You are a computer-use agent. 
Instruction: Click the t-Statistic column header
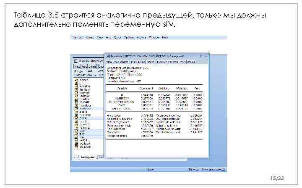(x=182, y=89)
